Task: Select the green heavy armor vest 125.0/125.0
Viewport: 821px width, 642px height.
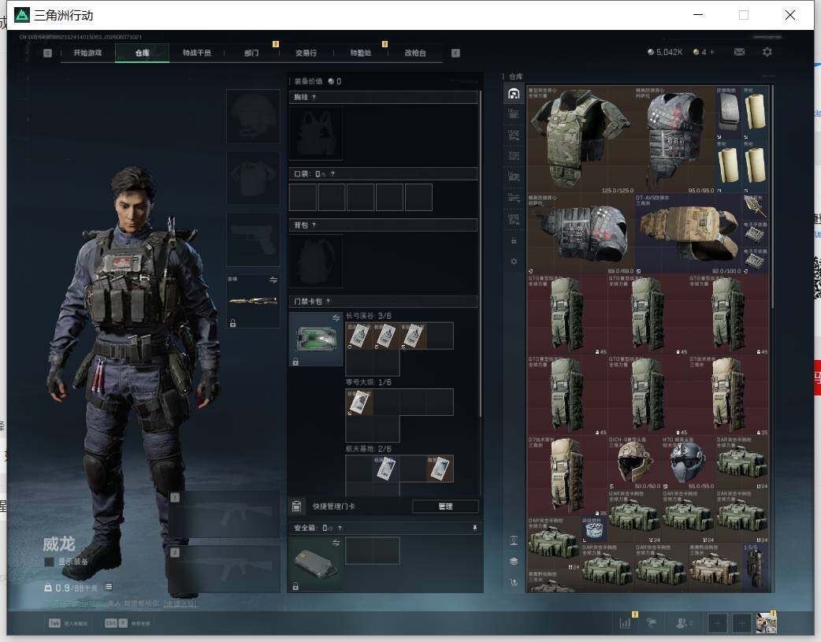Action: pyautogui.click(x=581, y=139)
